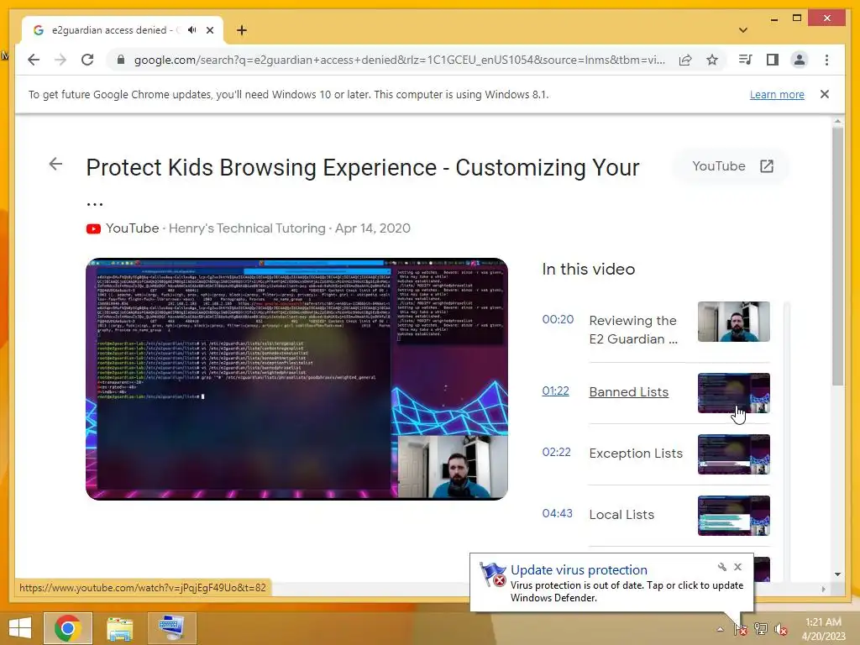Dismiss the Chrome updates info bar
The width and height of the screenshot is (860, 645).
point(824,94)
